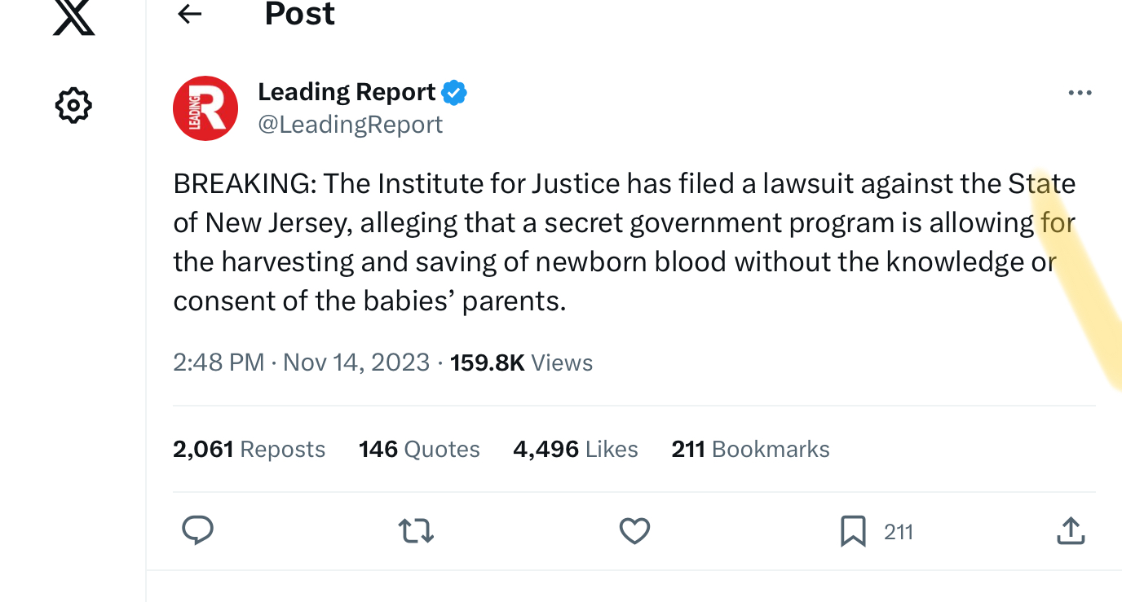Click the Post header title

pos(300,14)
